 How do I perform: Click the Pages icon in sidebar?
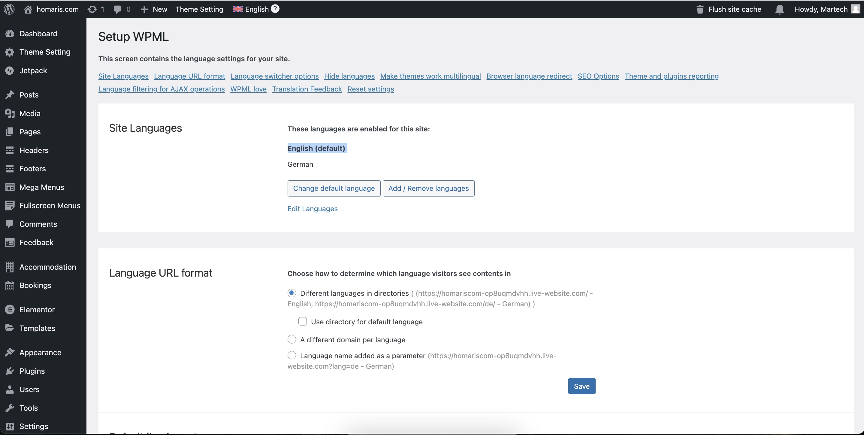click(x=10, y=132)
